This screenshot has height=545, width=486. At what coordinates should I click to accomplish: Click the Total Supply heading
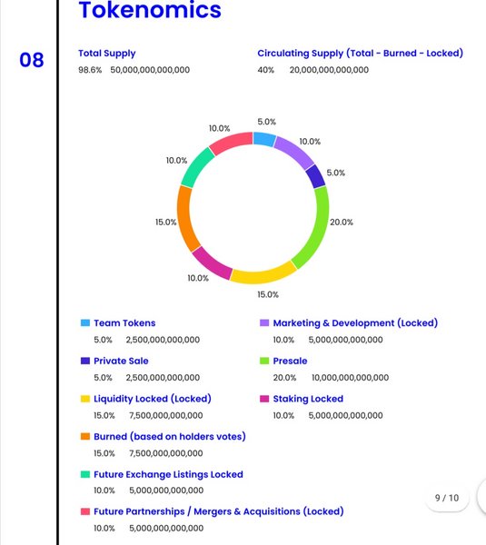(107, 54)
